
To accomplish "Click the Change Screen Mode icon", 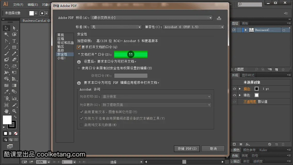I will [x=10, y=146].
